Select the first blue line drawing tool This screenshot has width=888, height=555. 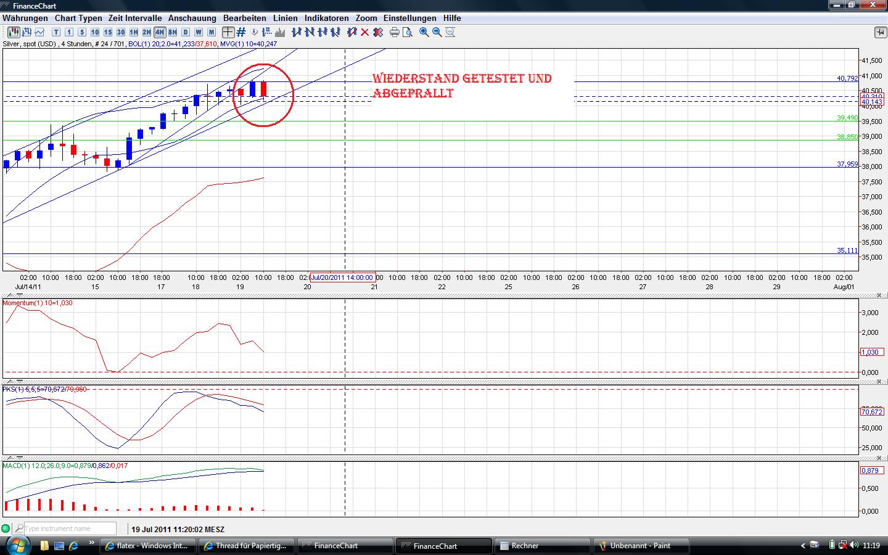click(297, 32)
